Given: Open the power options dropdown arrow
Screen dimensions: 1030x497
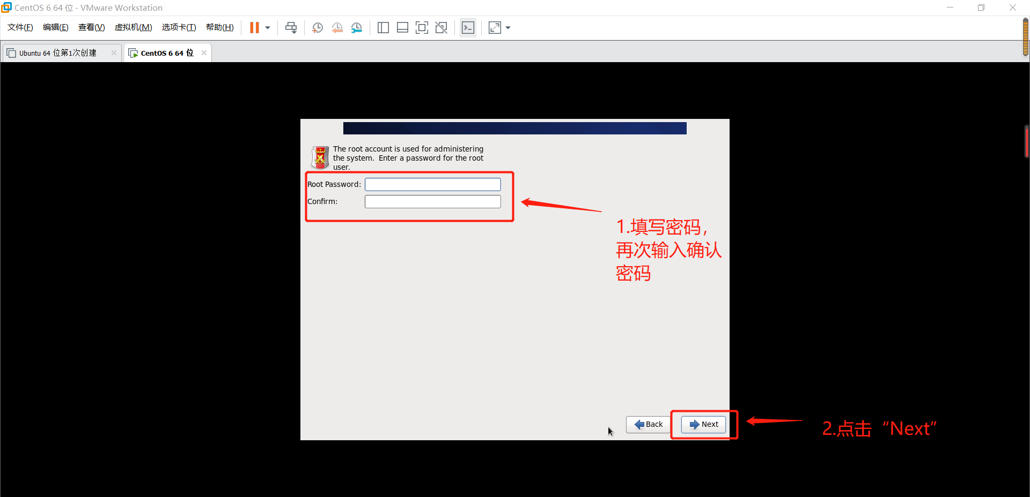Looking at the screenshot, I should 268,28.
